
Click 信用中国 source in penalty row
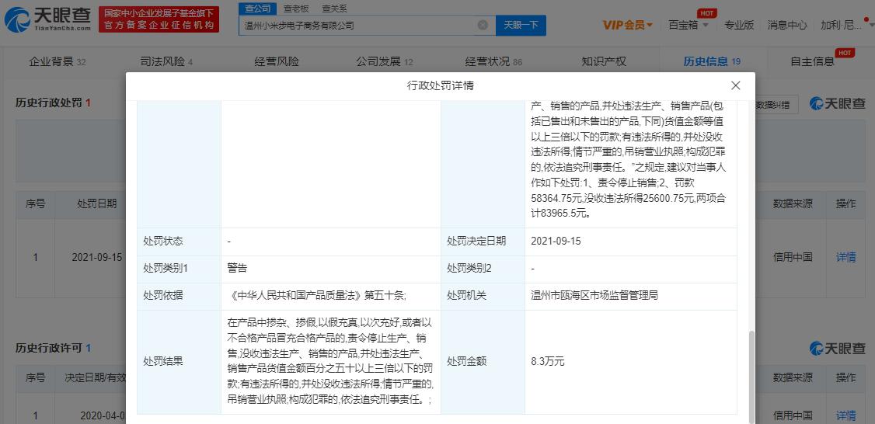pos(793,257)
